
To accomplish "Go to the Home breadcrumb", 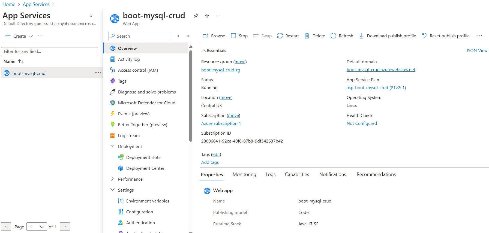I will [x=9, y=4].
